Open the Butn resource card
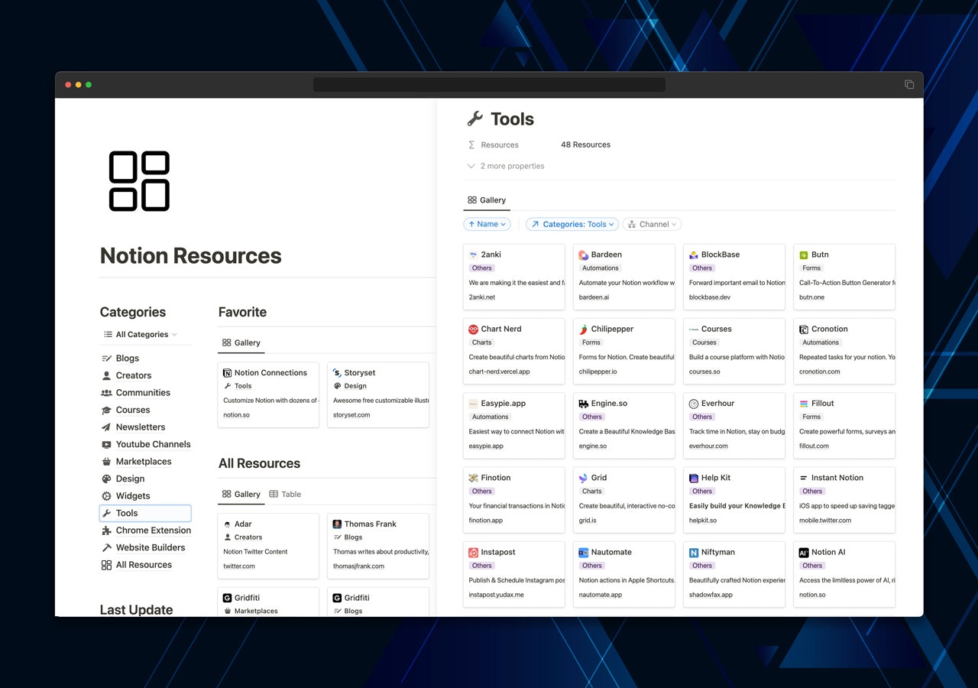Viewport: 978px width, 688px height. (844, 277)
